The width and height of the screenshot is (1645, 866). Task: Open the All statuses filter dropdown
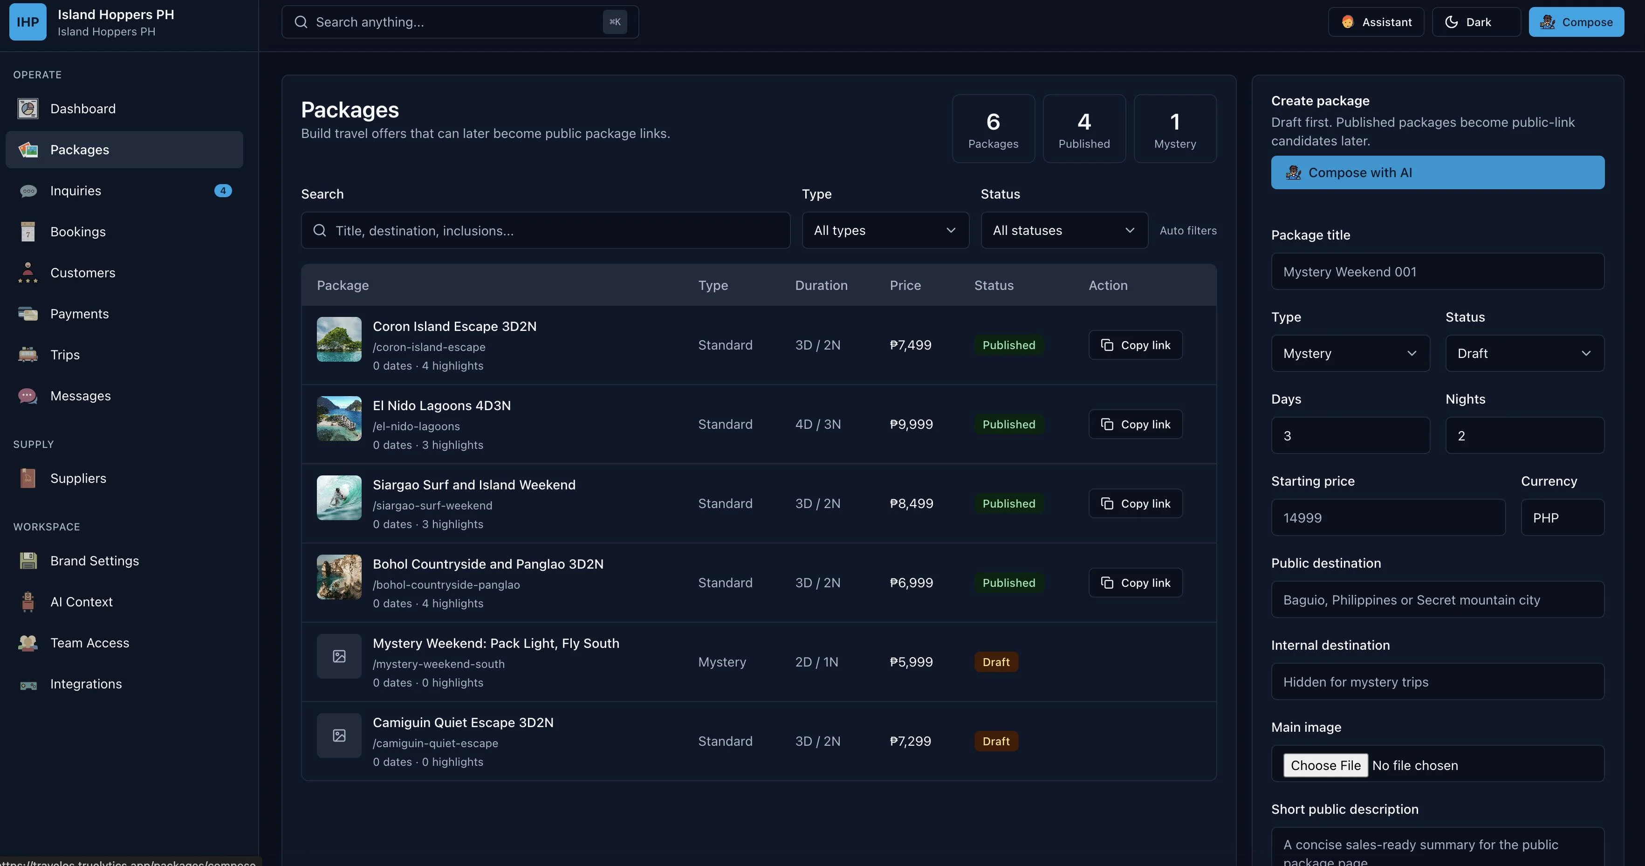point(1064,230)
